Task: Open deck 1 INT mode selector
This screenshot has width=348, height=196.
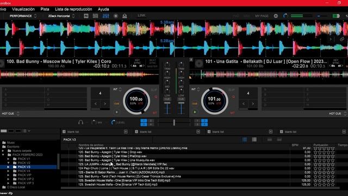Action: point(117,89)
